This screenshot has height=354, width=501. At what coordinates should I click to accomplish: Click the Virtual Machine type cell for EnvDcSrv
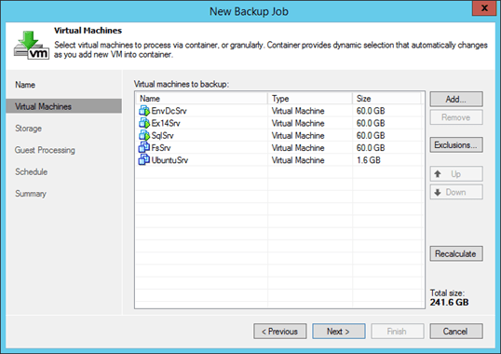tap(298, 111)
